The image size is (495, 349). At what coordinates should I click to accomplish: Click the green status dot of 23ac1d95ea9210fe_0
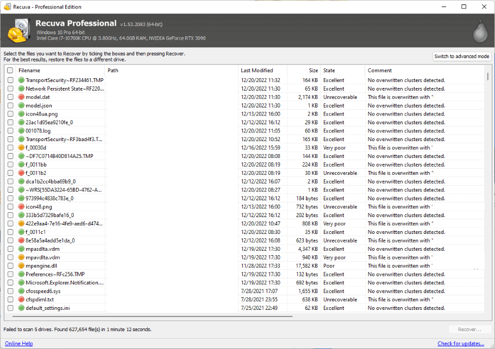pyautogui.click(x=21, y=122)
